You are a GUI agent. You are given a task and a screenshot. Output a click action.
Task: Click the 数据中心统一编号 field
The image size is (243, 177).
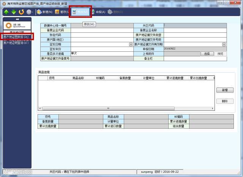[102, 26]
